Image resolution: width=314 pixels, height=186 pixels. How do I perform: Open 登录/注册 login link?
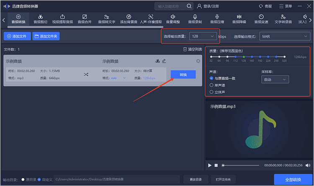click(x=208, y=6)
